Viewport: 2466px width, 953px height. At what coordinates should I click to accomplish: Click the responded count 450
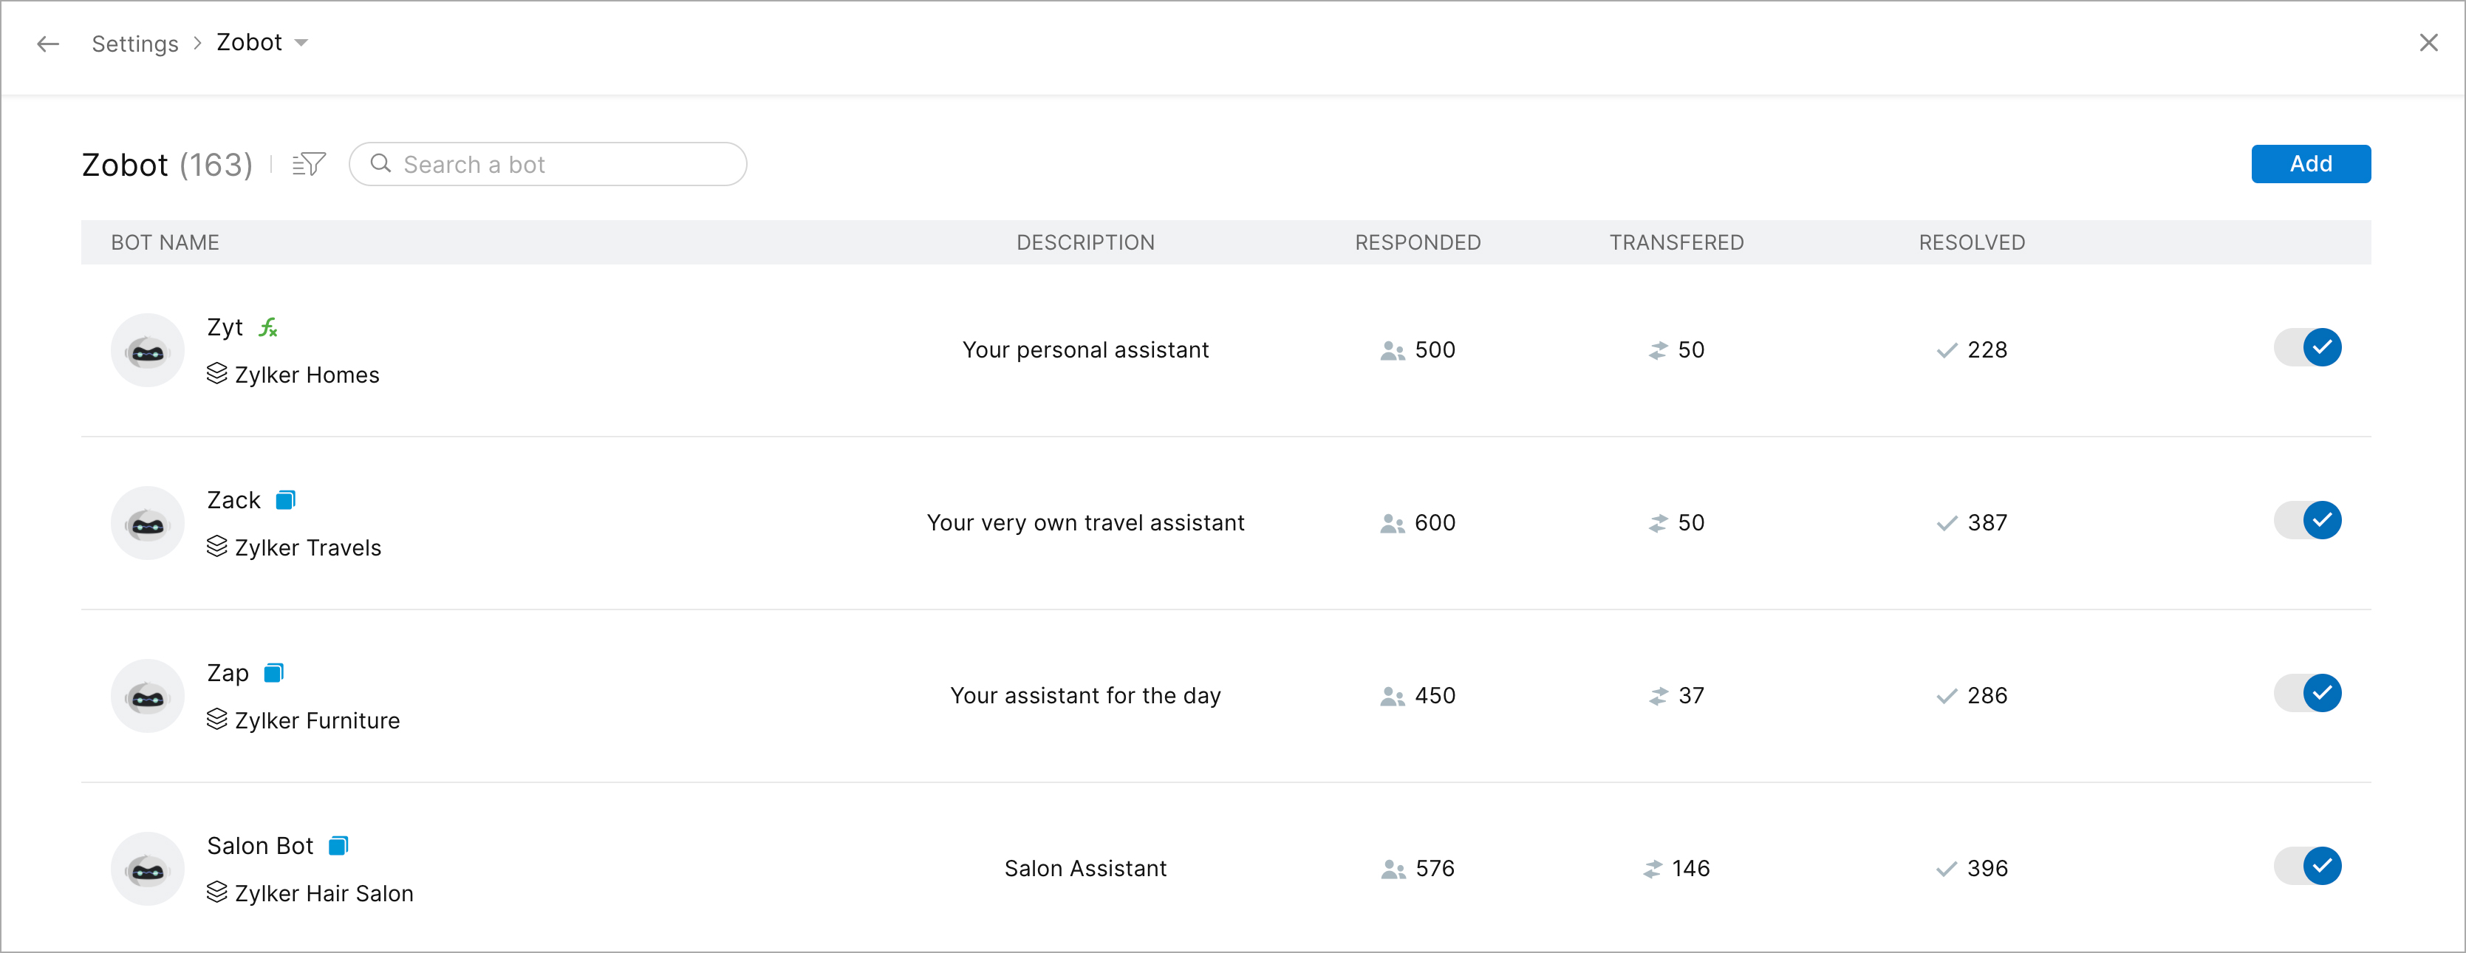click(1435, 696)
